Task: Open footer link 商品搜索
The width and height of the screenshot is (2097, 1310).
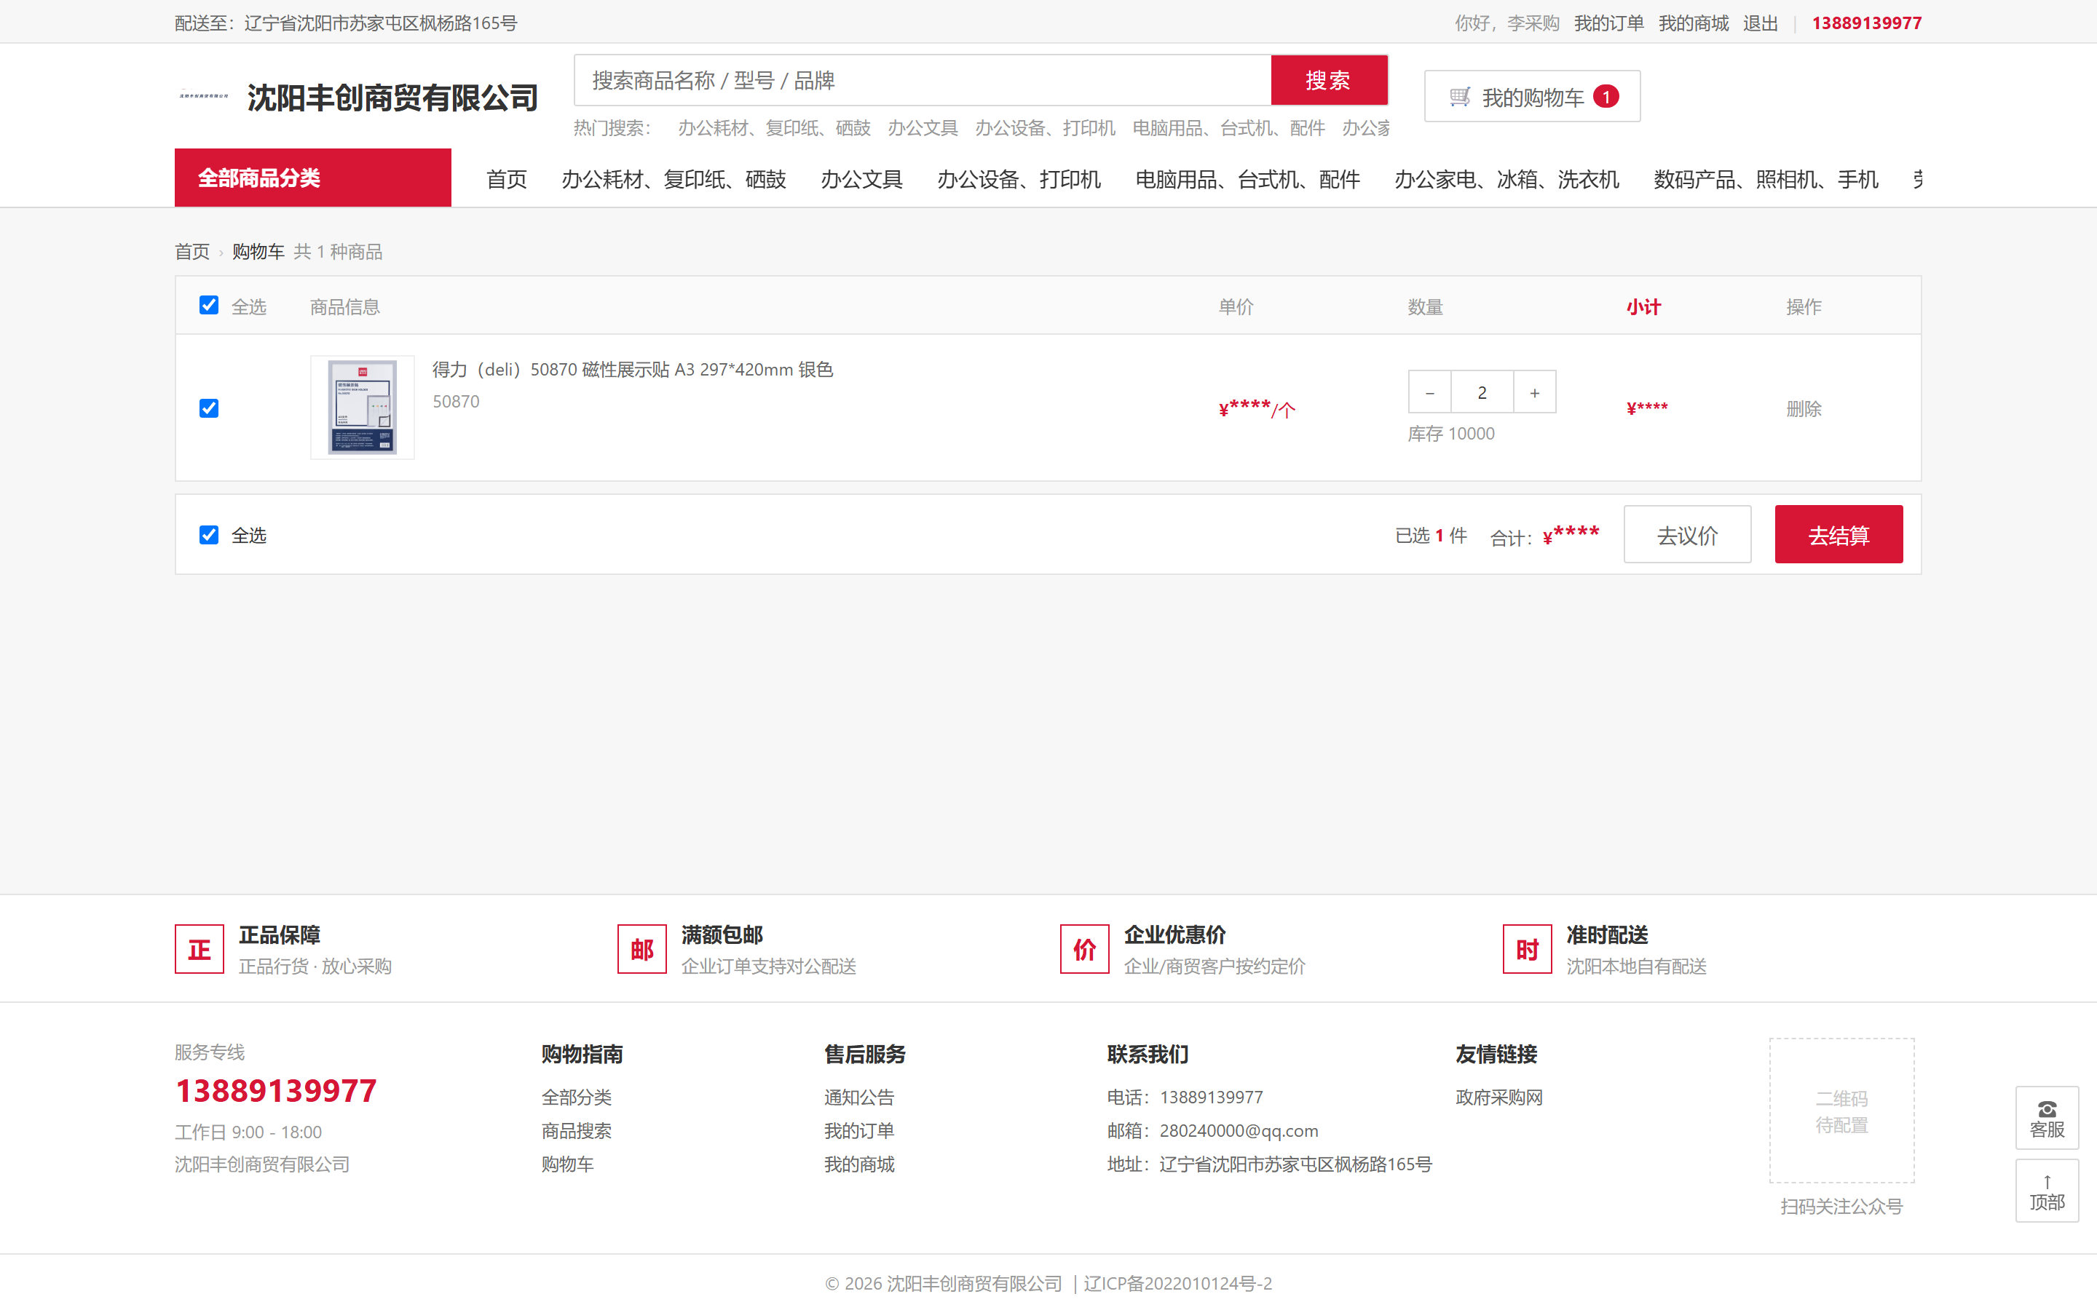Action: pyautogui.click(x=576, y=1131)
